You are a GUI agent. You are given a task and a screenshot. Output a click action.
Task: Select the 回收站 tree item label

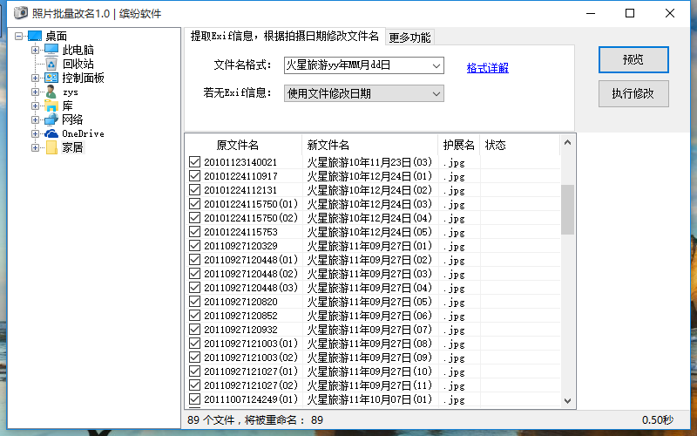coord(78,64)
